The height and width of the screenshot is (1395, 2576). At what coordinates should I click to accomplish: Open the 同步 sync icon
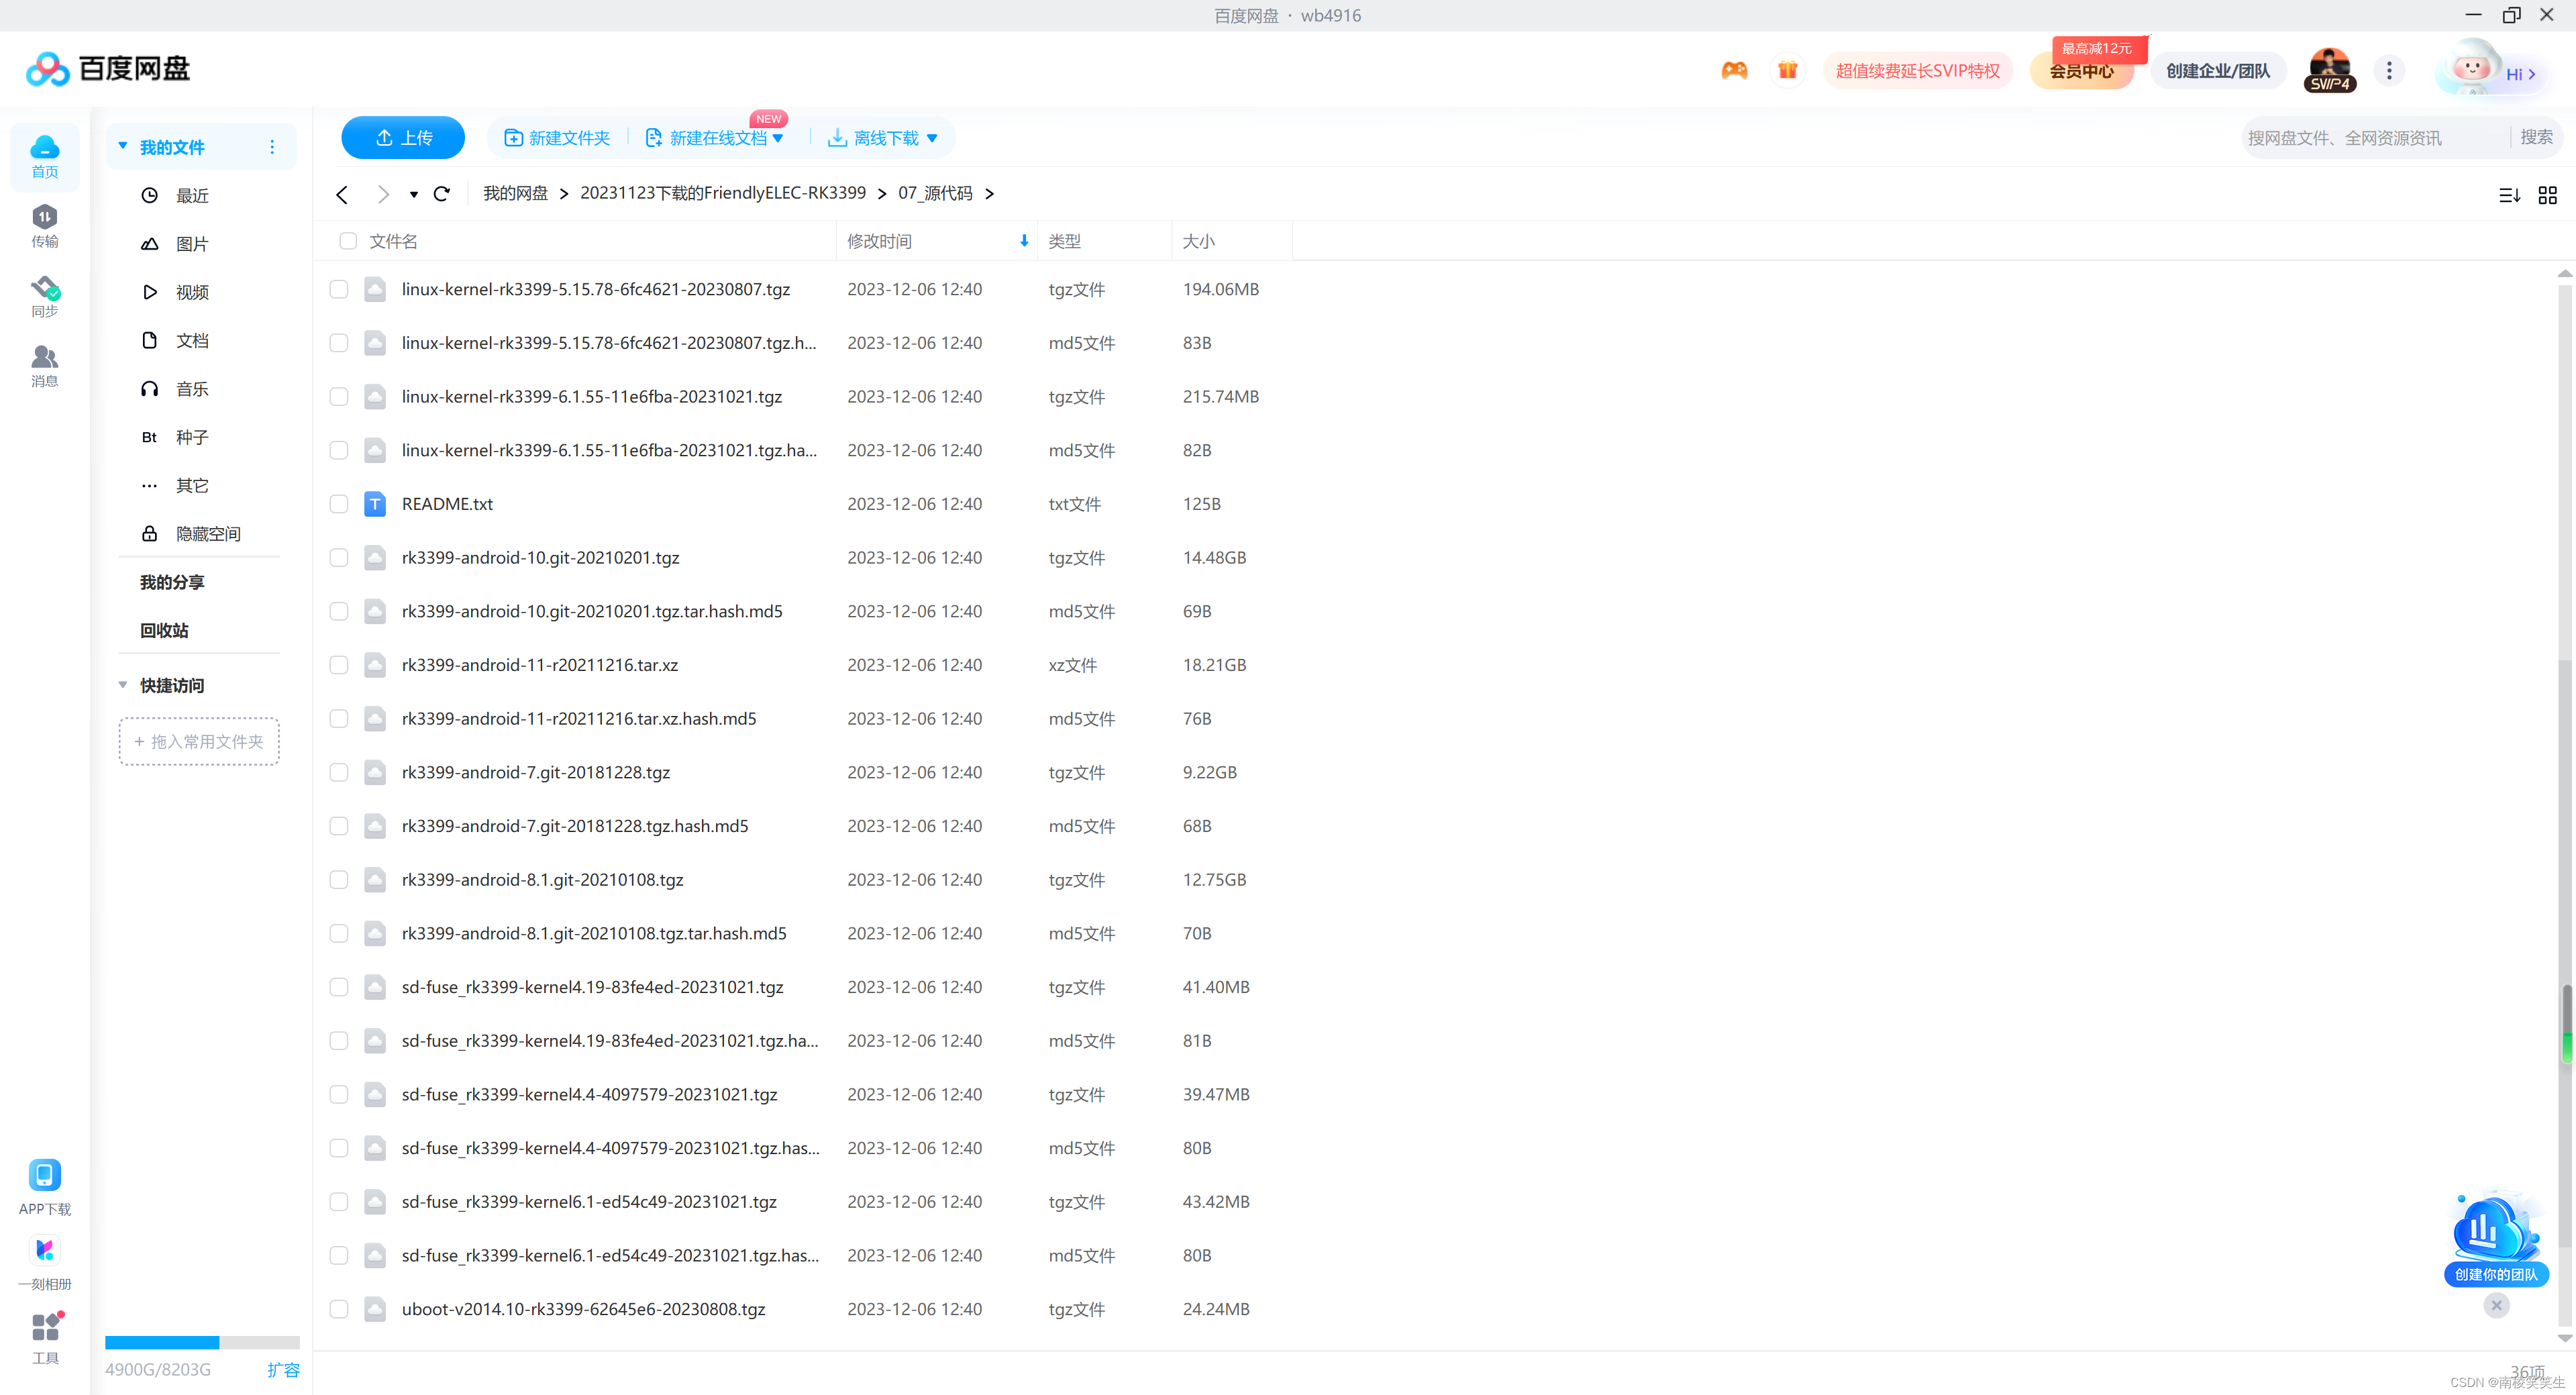pyautogui.click(x=44, y=296)
